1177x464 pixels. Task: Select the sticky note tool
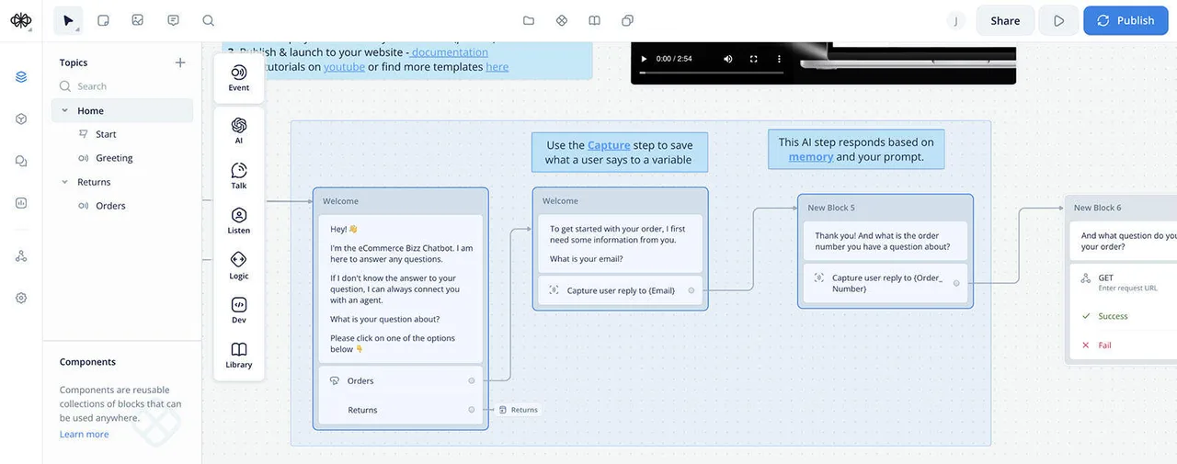click(103, 20)
